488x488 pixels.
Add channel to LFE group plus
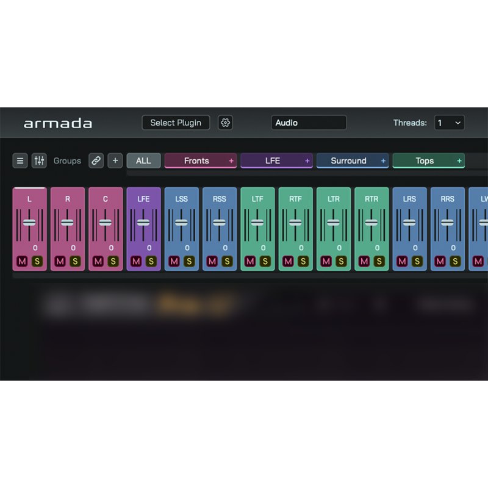pos(307,161)
